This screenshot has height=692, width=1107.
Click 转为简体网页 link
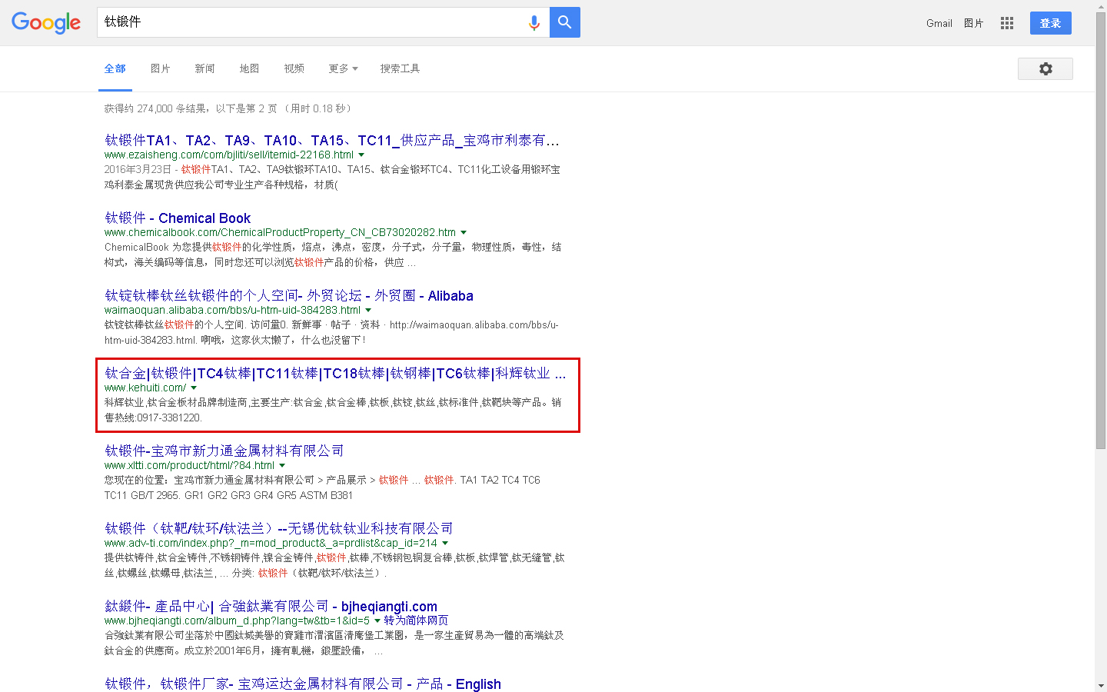pos(416,620)
